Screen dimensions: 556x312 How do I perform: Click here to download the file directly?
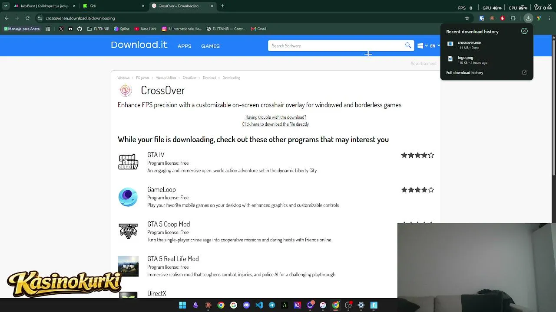click(x=276, y=124)
